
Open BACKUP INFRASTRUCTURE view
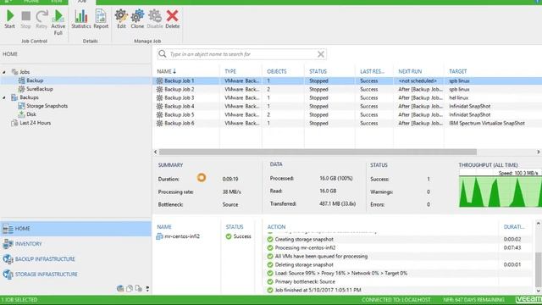point(75,259)
